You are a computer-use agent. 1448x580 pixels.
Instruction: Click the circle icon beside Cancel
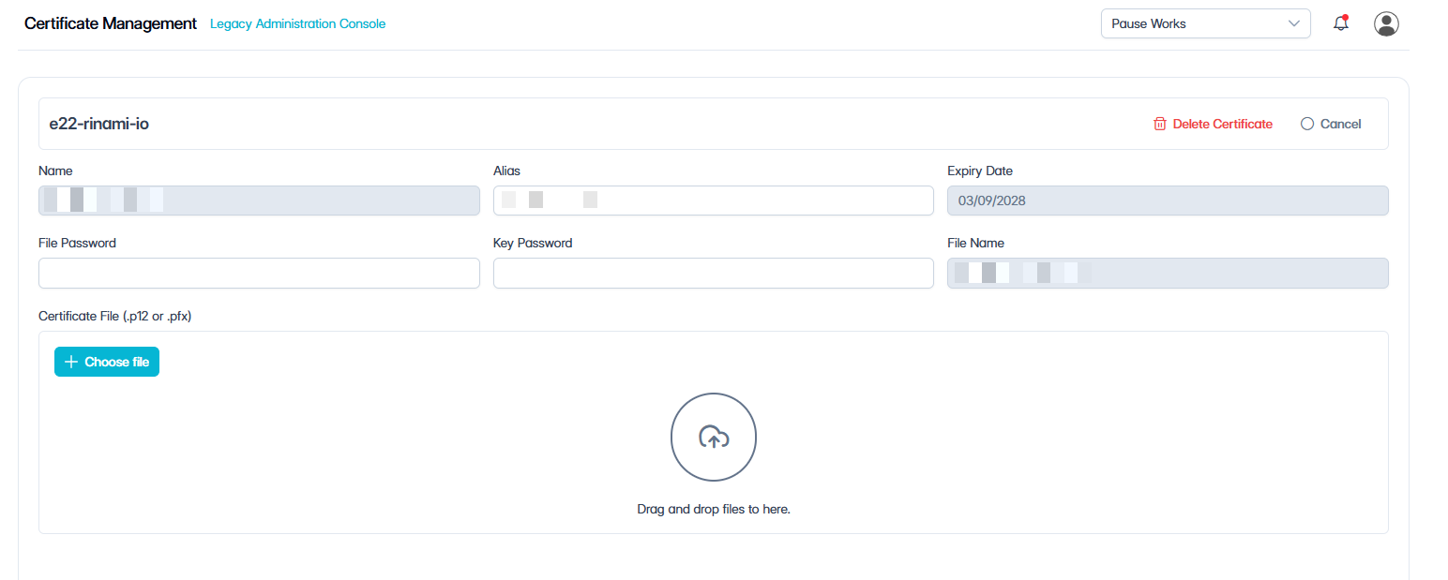click(1307, 124)
